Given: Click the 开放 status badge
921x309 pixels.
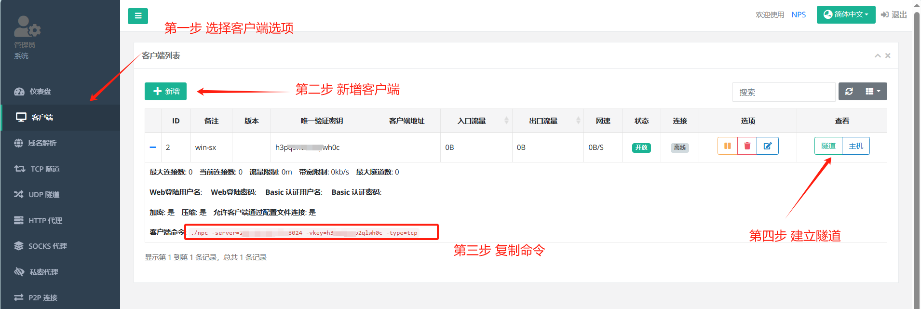Looking at the screenshot, I should point(641,148).
